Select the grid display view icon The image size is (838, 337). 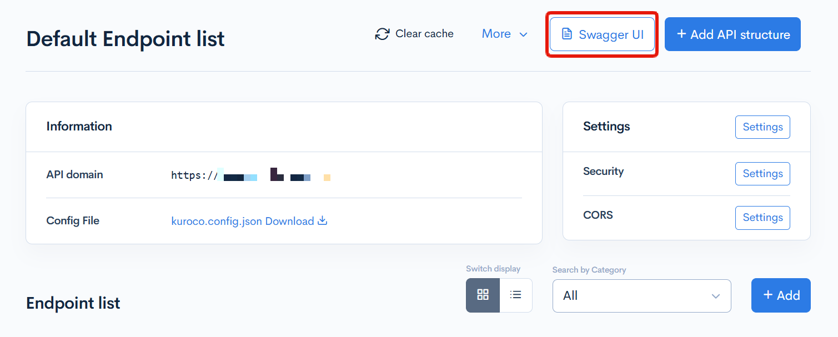pyautogui.click(x=482, y=295)
